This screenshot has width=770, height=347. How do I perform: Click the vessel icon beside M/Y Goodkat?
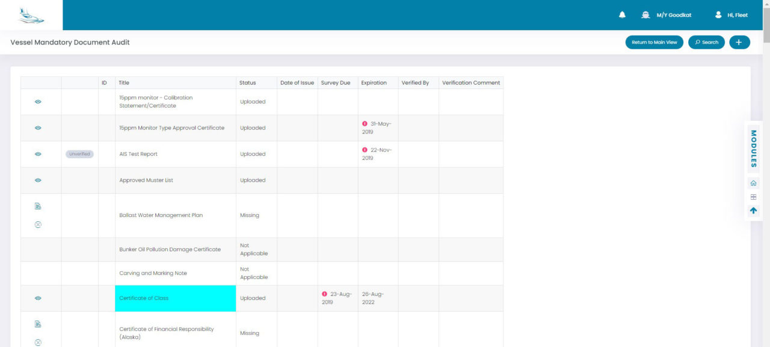click(x=645, y=14)
